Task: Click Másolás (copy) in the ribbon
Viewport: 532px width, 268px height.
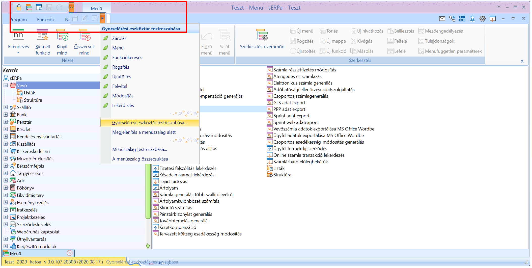Action: [x=362, y=51]
